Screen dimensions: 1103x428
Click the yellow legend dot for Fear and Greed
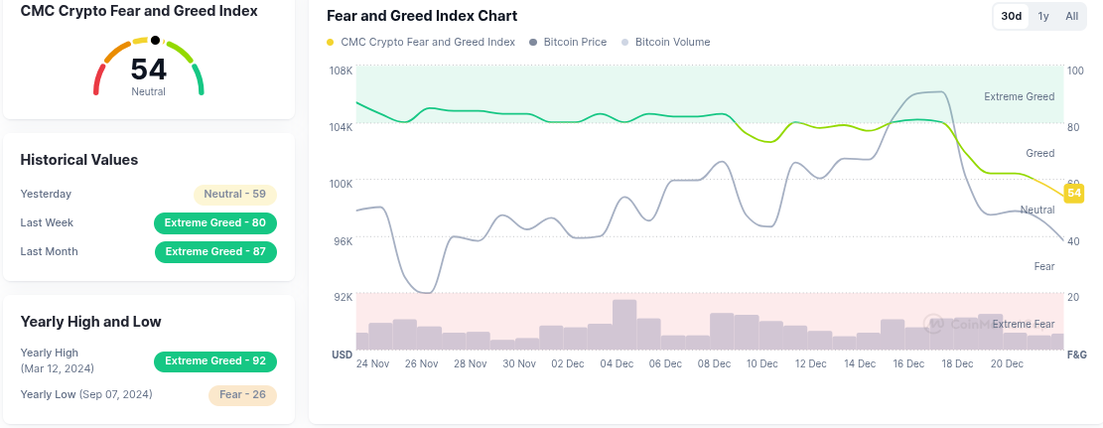click(x=331, y=43)
